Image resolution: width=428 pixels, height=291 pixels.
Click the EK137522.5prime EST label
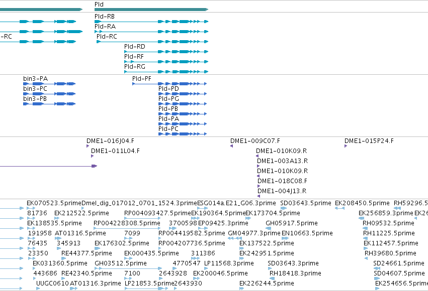267,244
